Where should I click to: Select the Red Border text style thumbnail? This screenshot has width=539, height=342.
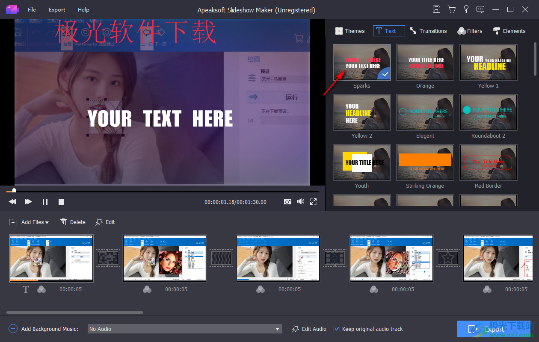tap(489, 162)
